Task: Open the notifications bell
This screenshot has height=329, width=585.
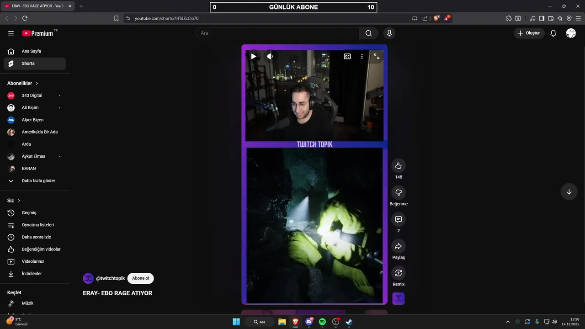Action: click(x=553, y=33)
